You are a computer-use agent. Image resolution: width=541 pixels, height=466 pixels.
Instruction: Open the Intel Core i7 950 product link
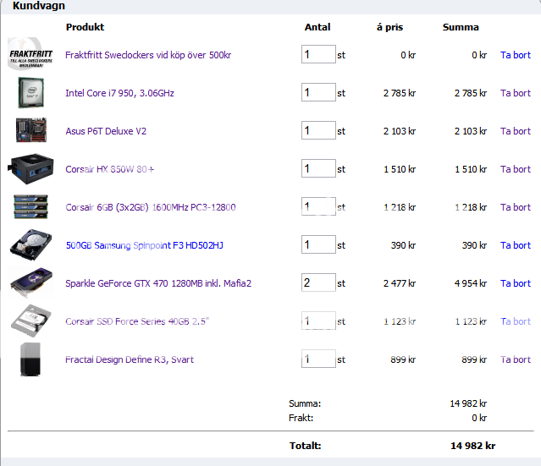coord(119,93)
